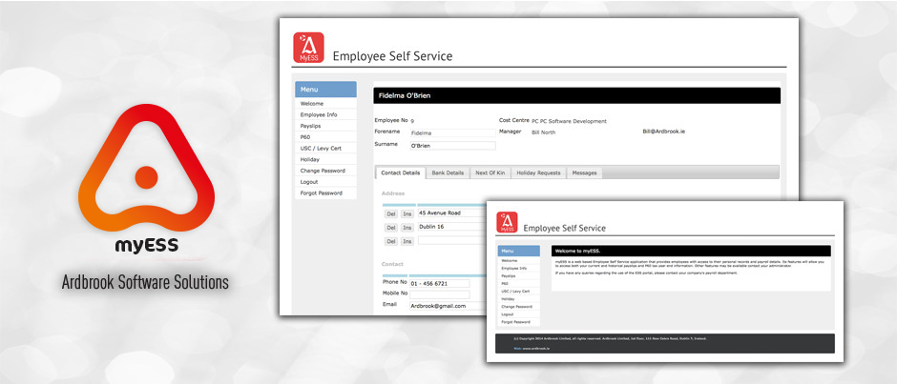Click cost centre PC PC Software Development
The width and height of the screenshot is (897, 384).
coord(569,121)
